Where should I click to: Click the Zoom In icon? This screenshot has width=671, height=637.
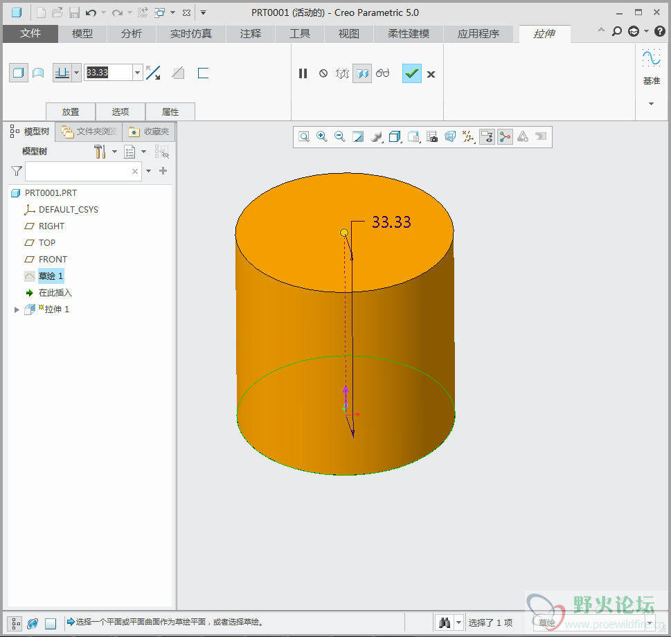(x=322, y=136)
